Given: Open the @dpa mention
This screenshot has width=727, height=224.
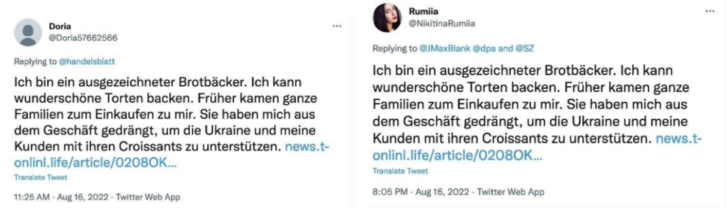Looking at the screenshot, I should coord(473,48).
